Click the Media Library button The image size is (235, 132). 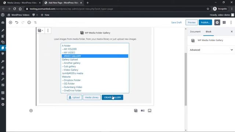click(x=92, y=98)
